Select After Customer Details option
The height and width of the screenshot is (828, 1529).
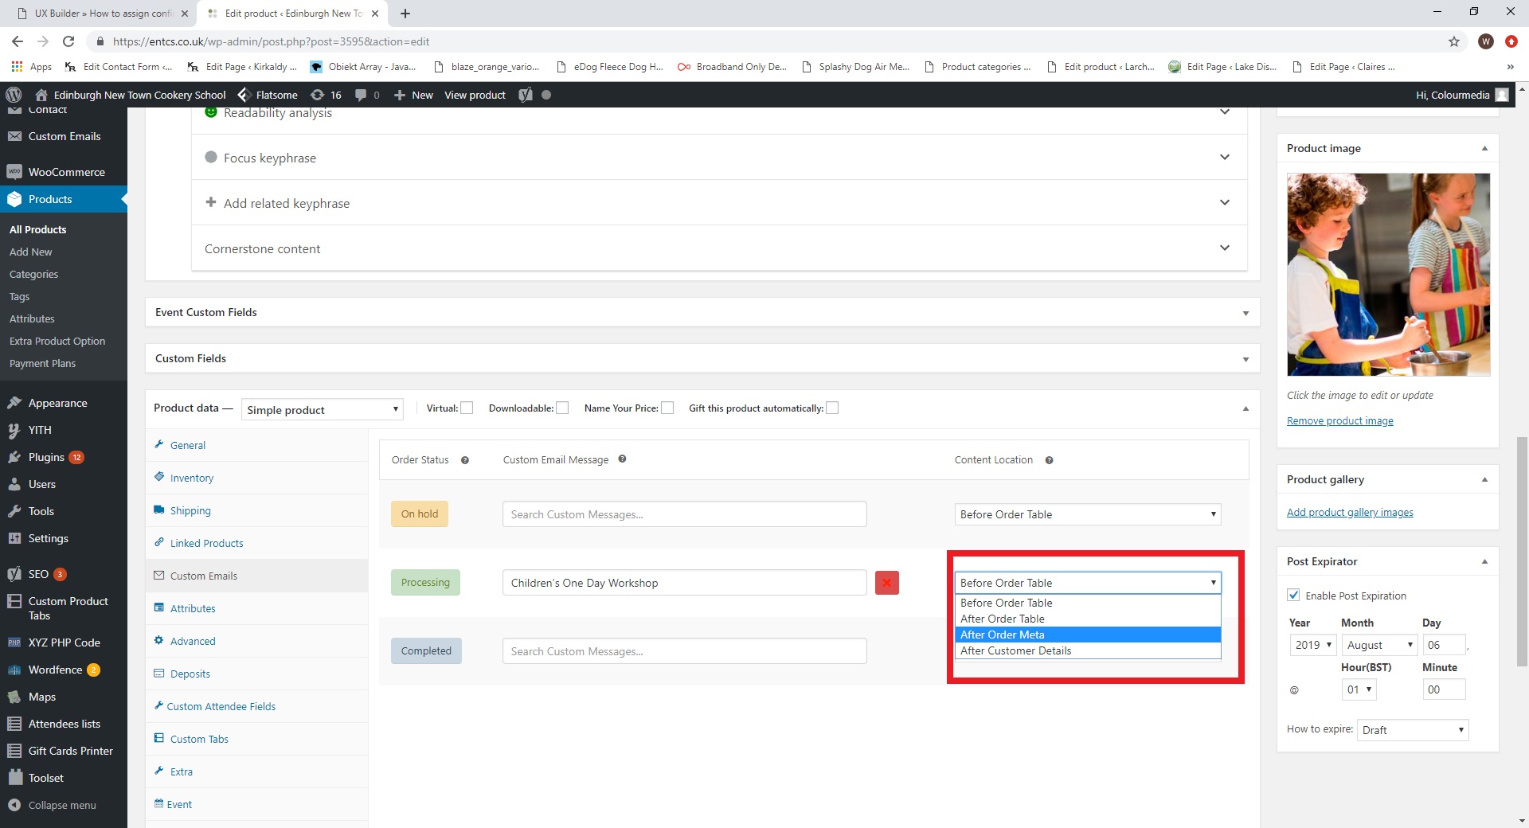tap(1015, 650)
